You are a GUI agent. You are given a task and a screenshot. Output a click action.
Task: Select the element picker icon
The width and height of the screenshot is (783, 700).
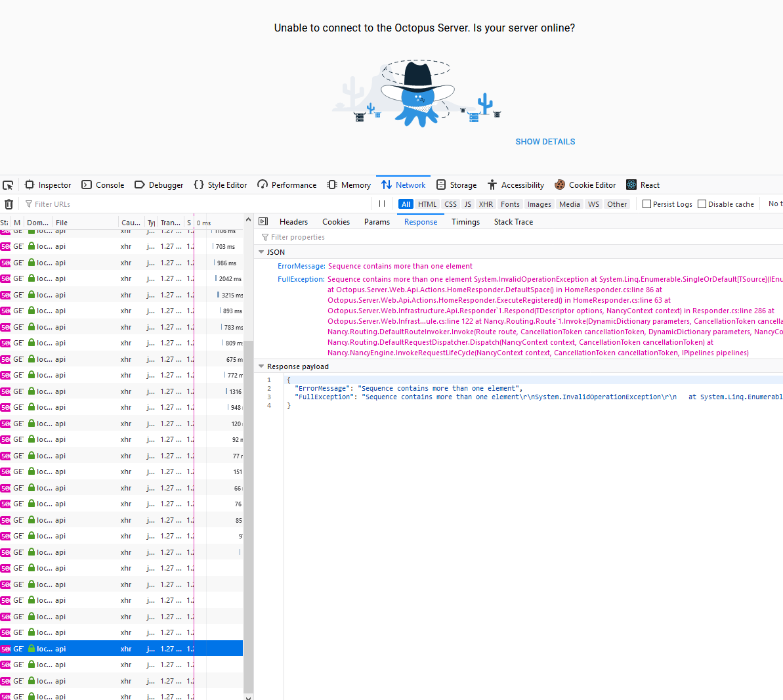(x=8, y=185)
